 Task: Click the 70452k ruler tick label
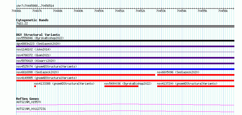[x=141, y=11]
